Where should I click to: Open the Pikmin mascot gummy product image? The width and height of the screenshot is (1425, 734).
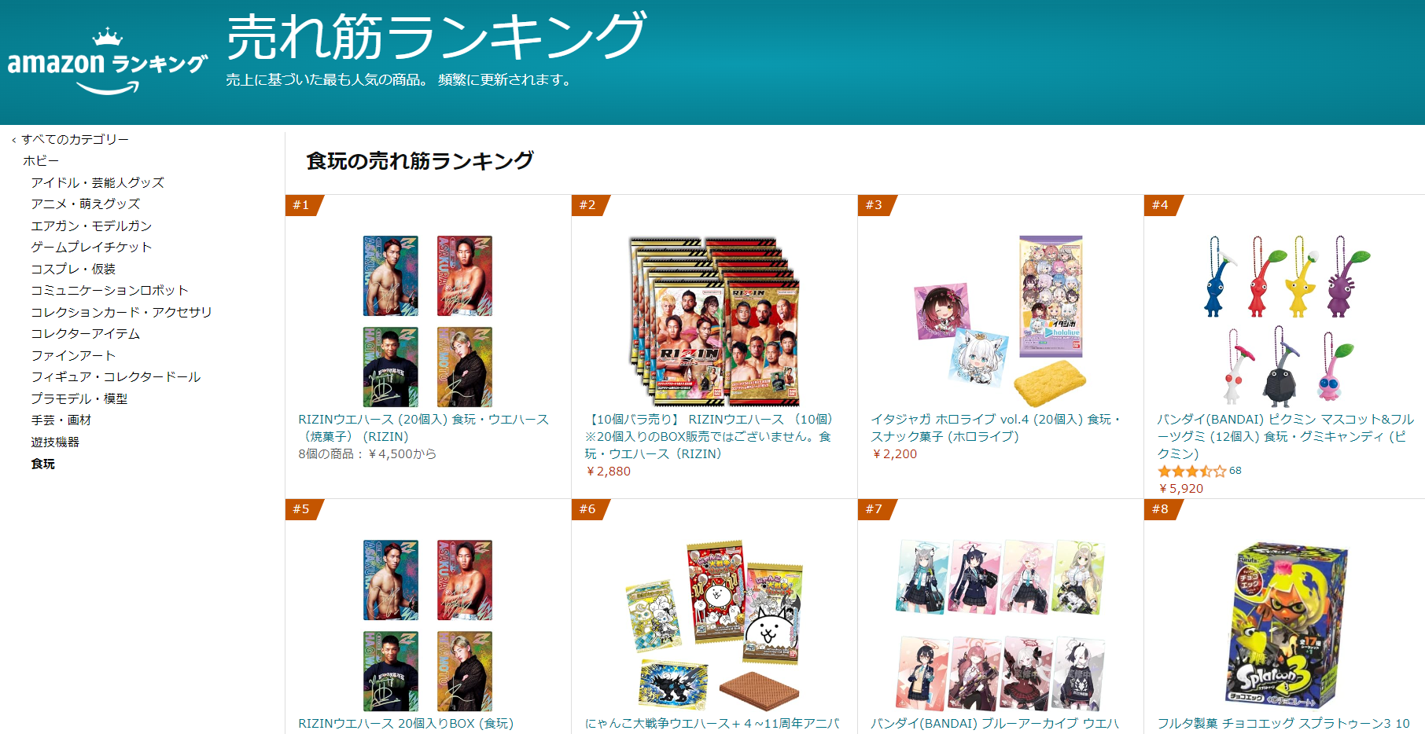click(1287, 321)
